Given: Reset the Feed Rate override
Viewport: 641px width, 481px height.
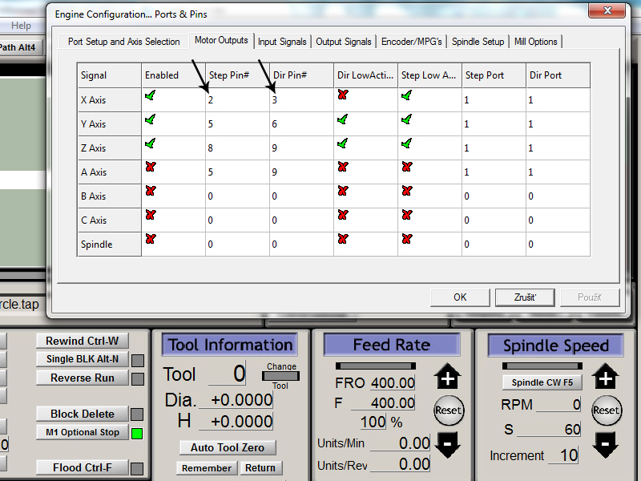Looking at the screenshot, I should 448,410.
